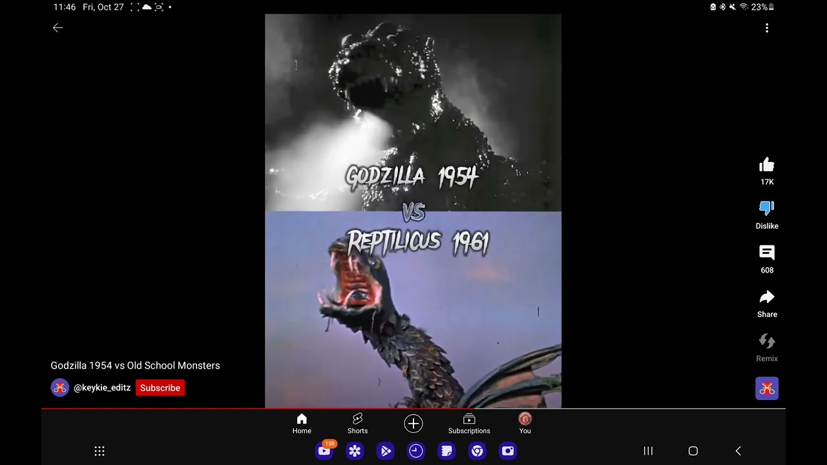This screenshot has height=465, width=827.
Task: Open the three-dot more options menu
Action: [x=767, y=28]
